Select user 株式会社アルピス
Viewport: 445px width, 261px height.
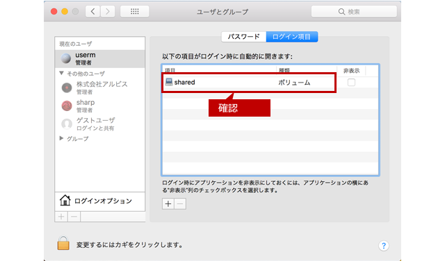click(x=100, y=87)
